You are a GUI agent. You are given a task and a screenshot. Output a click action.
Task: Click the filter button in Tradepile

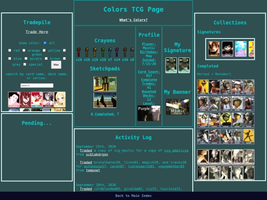(56, 65)
